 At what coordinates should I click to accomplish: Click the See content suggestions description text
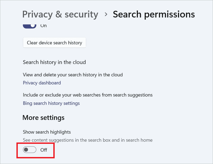88,140
